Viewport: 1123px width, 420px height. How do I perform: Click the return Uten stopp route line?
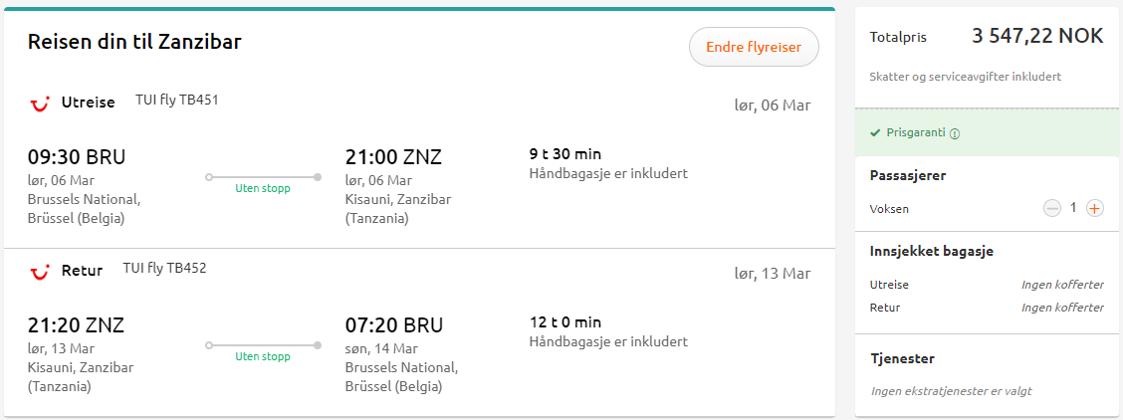(263, 345)
